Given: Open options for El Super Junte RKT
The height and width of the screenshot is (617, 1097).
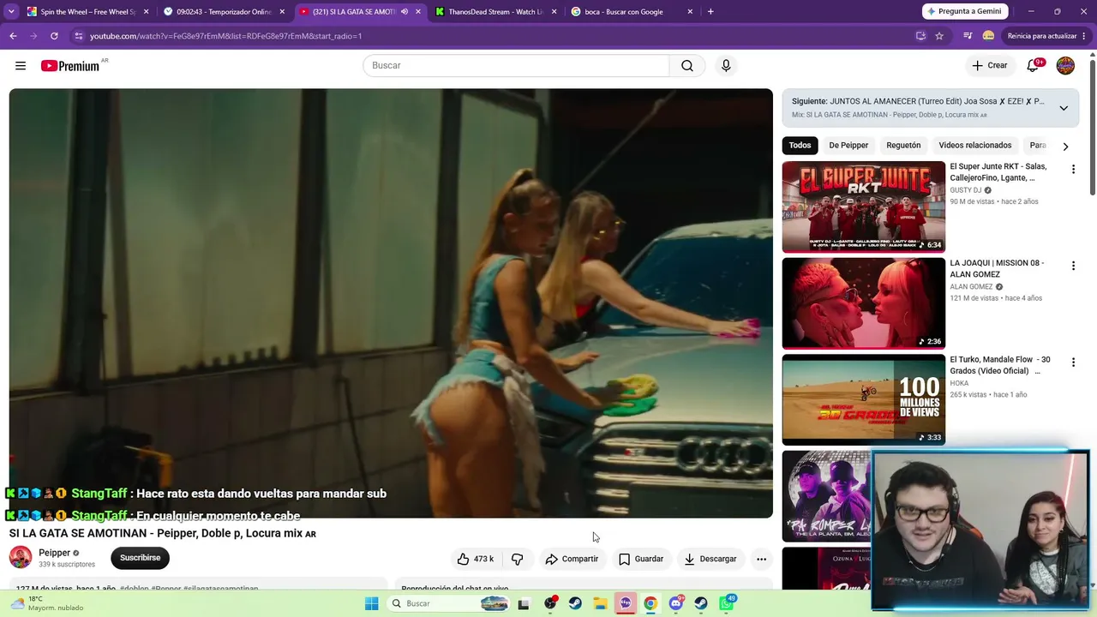Looking at the screenshot, I should [x=1073, y=170].
